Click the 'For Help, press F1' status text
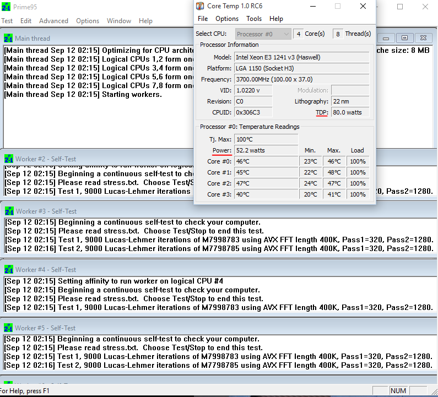This screenshot has width=438, height=397. (25, 391)
